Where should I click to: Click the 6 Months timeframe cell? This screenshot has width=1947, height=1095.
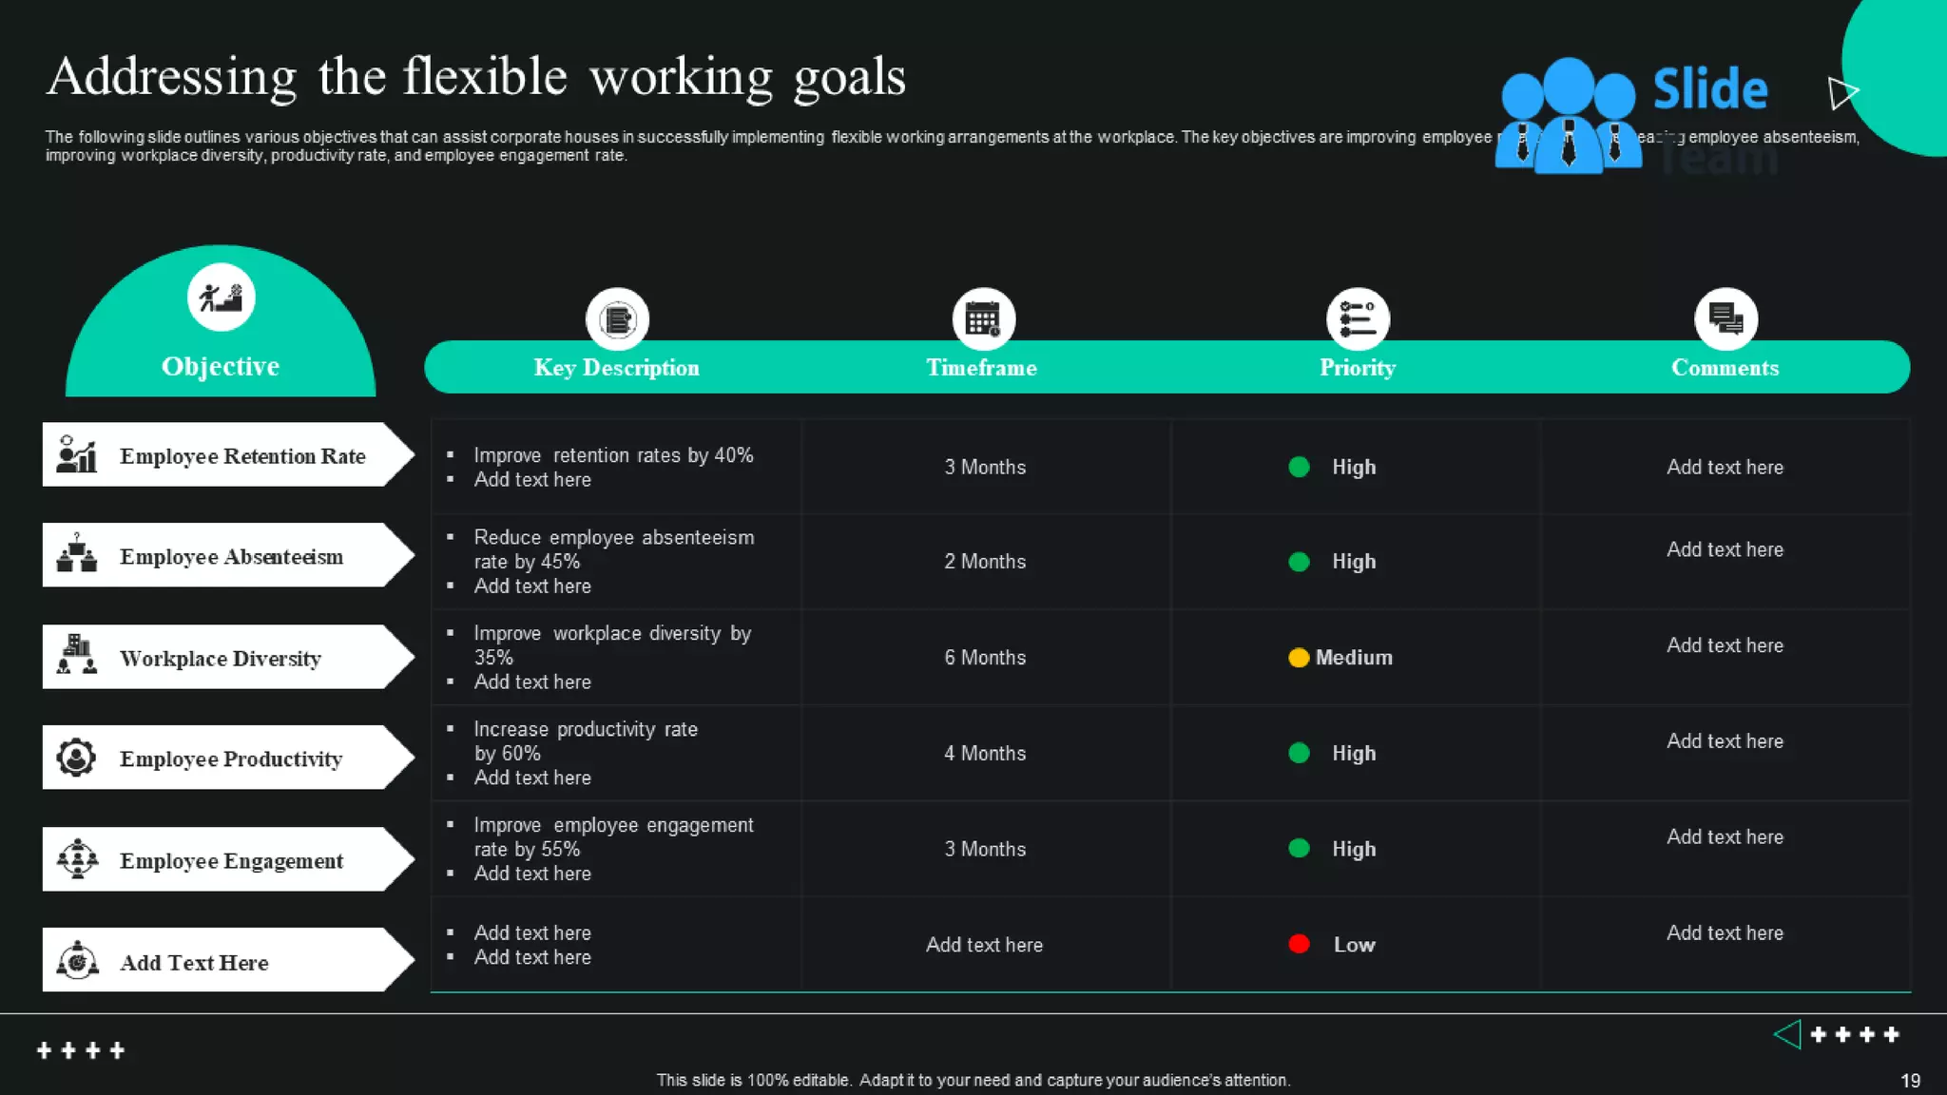(985, 658)
